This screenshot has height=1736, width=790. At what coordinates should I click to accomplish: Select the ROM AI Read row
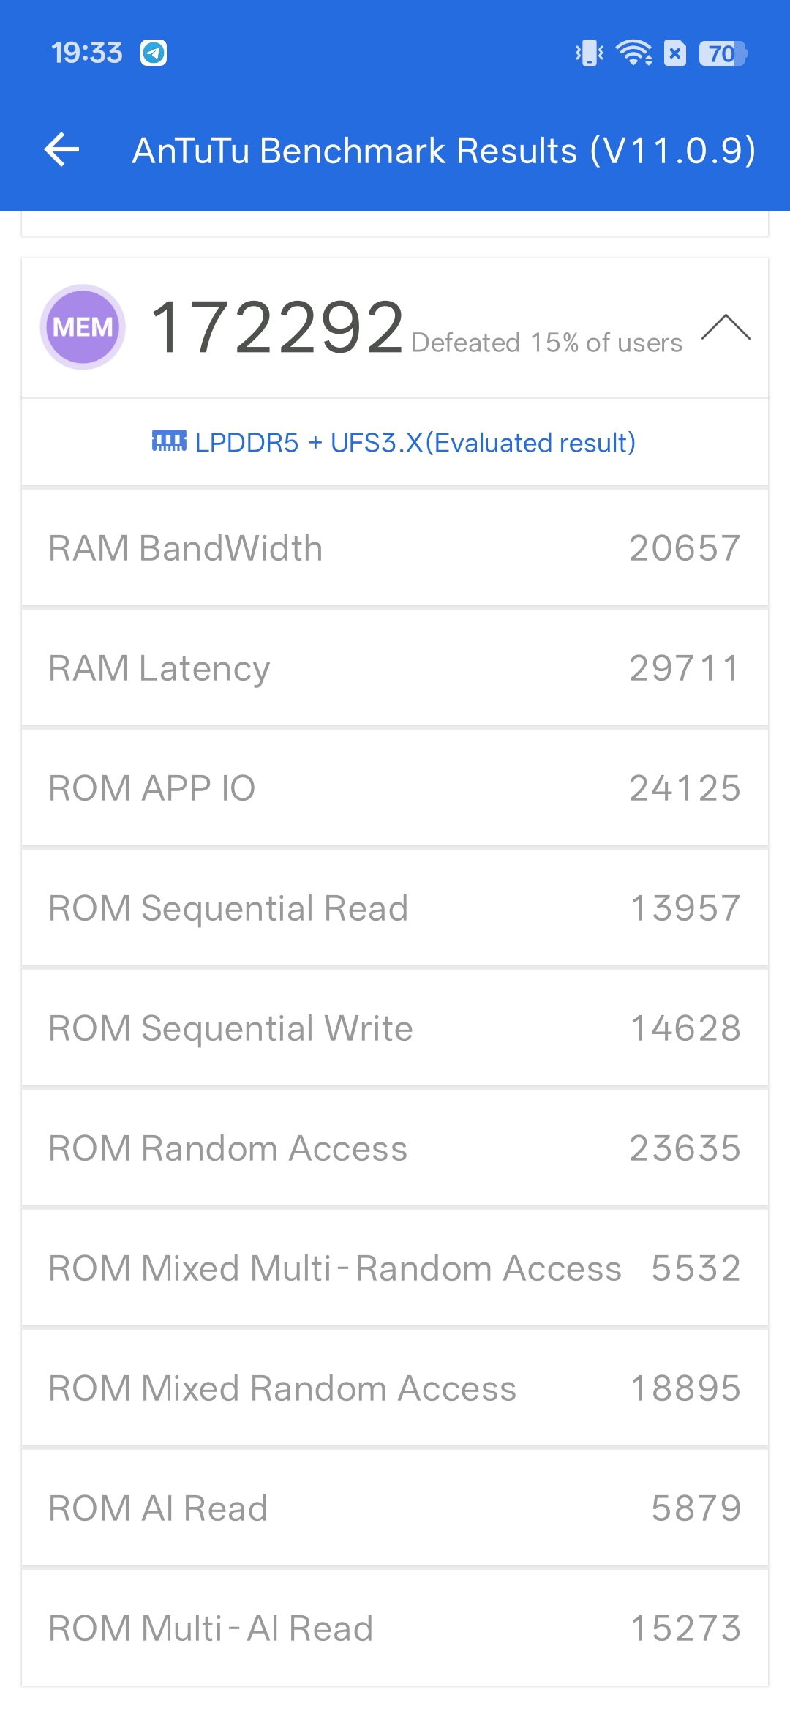(395, 1508)
